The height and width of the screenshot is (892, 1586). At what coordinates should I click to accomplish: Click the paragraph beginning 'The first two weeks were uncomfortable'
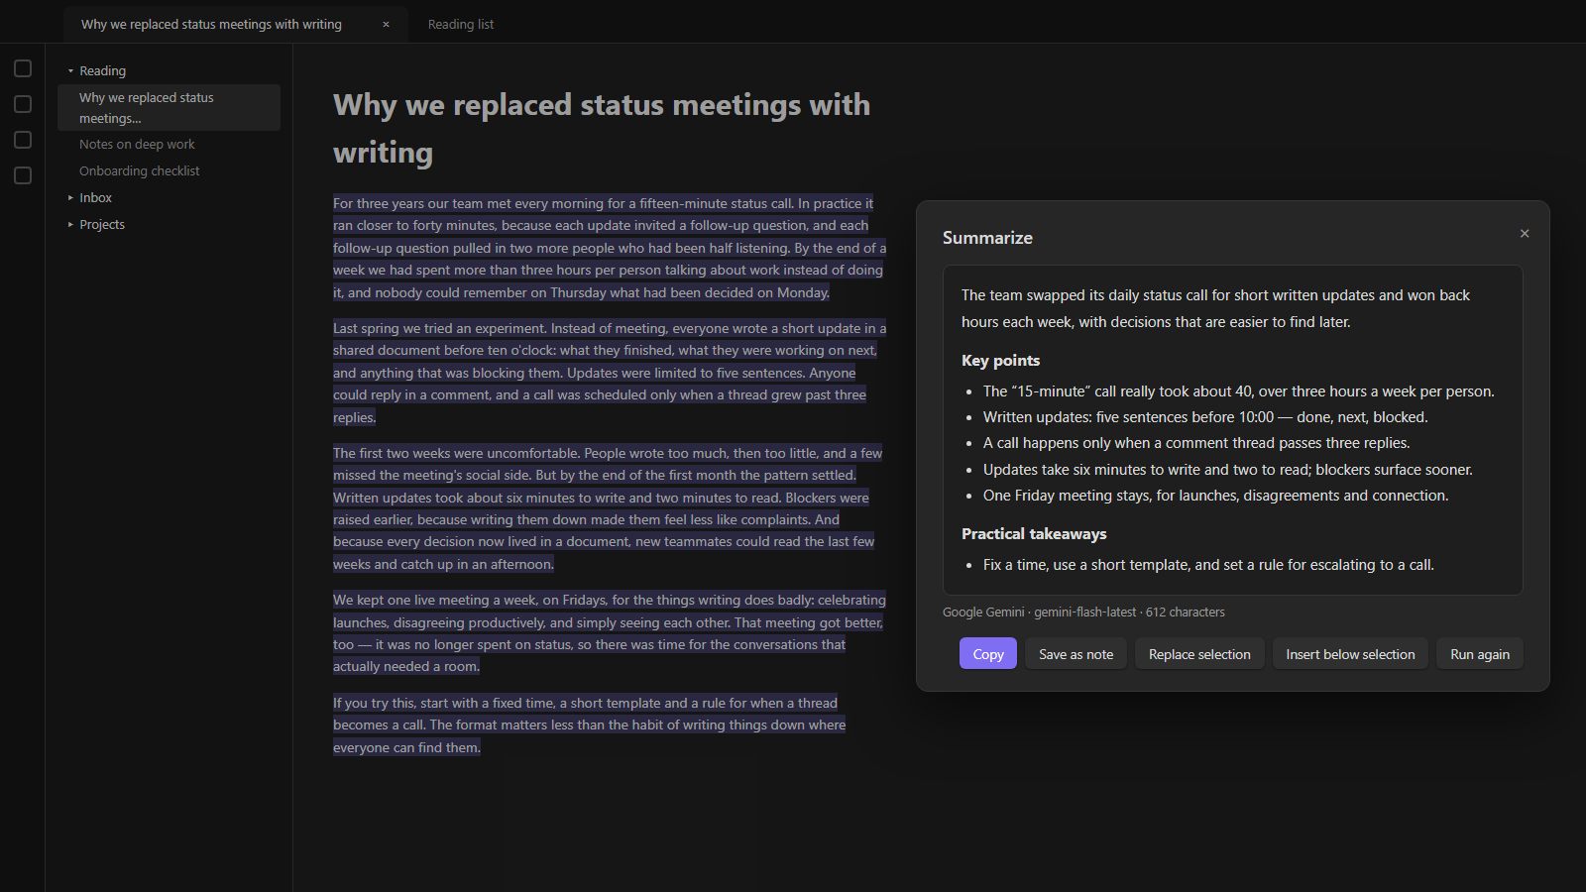[608, 508]
